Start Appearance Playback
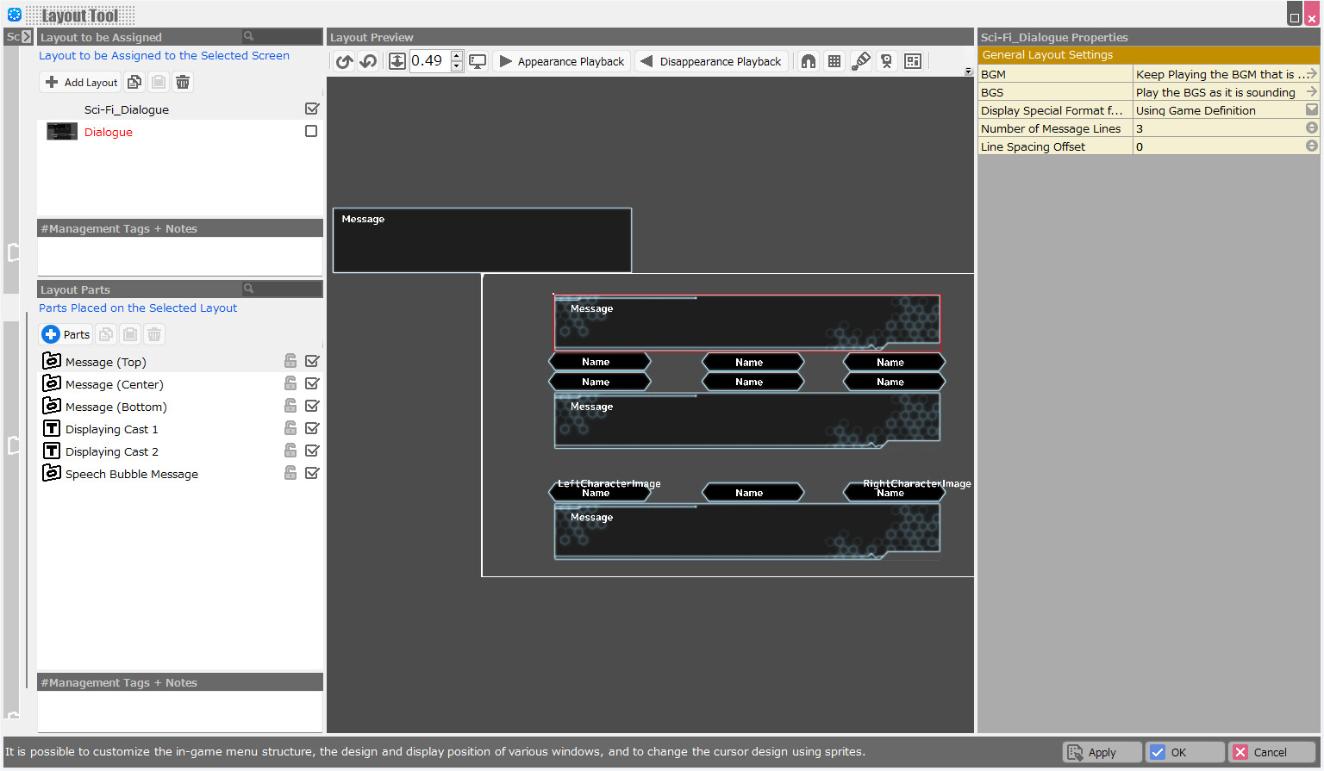 pos(561,60)
